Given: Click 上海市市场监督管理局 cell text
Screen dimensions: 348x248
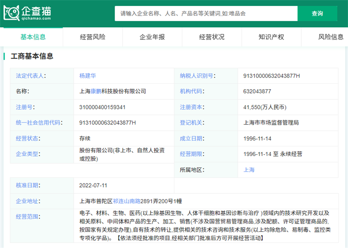Looking at the screenshot, I should [x=271, y=123].
